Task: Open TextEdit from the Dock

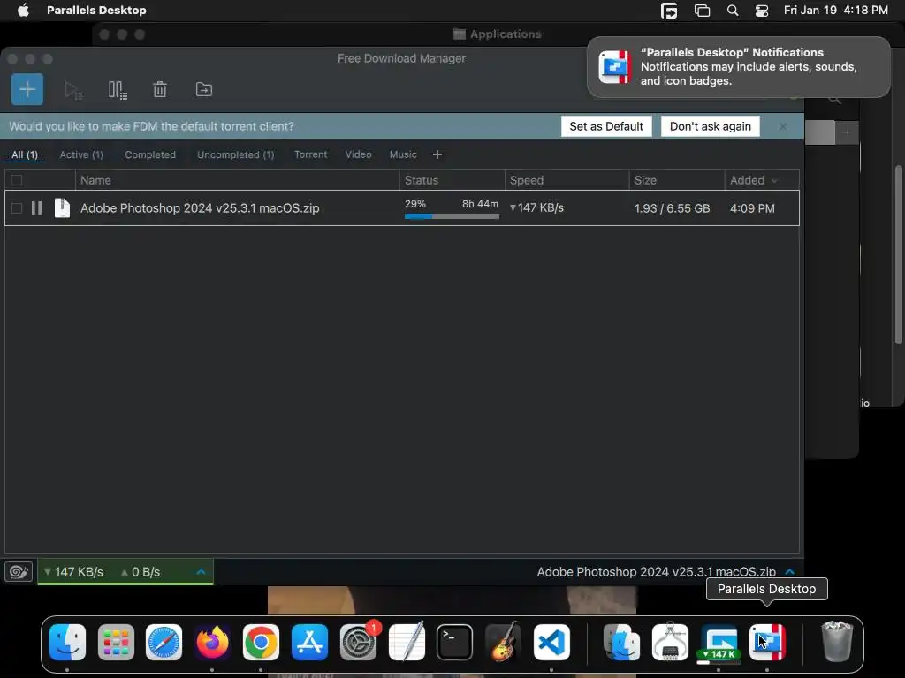Action: pos(407,643)
